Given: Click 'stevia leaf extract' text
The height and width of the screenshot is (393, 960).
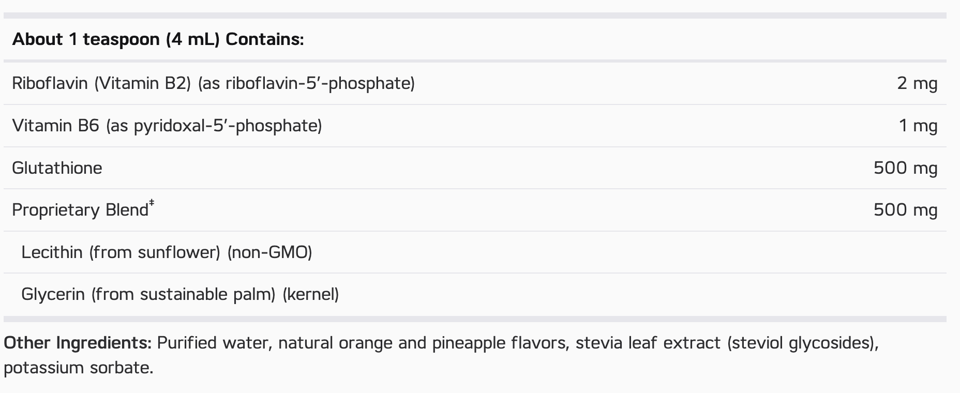Looking at the screenshot, I should [x=648, y=343].
